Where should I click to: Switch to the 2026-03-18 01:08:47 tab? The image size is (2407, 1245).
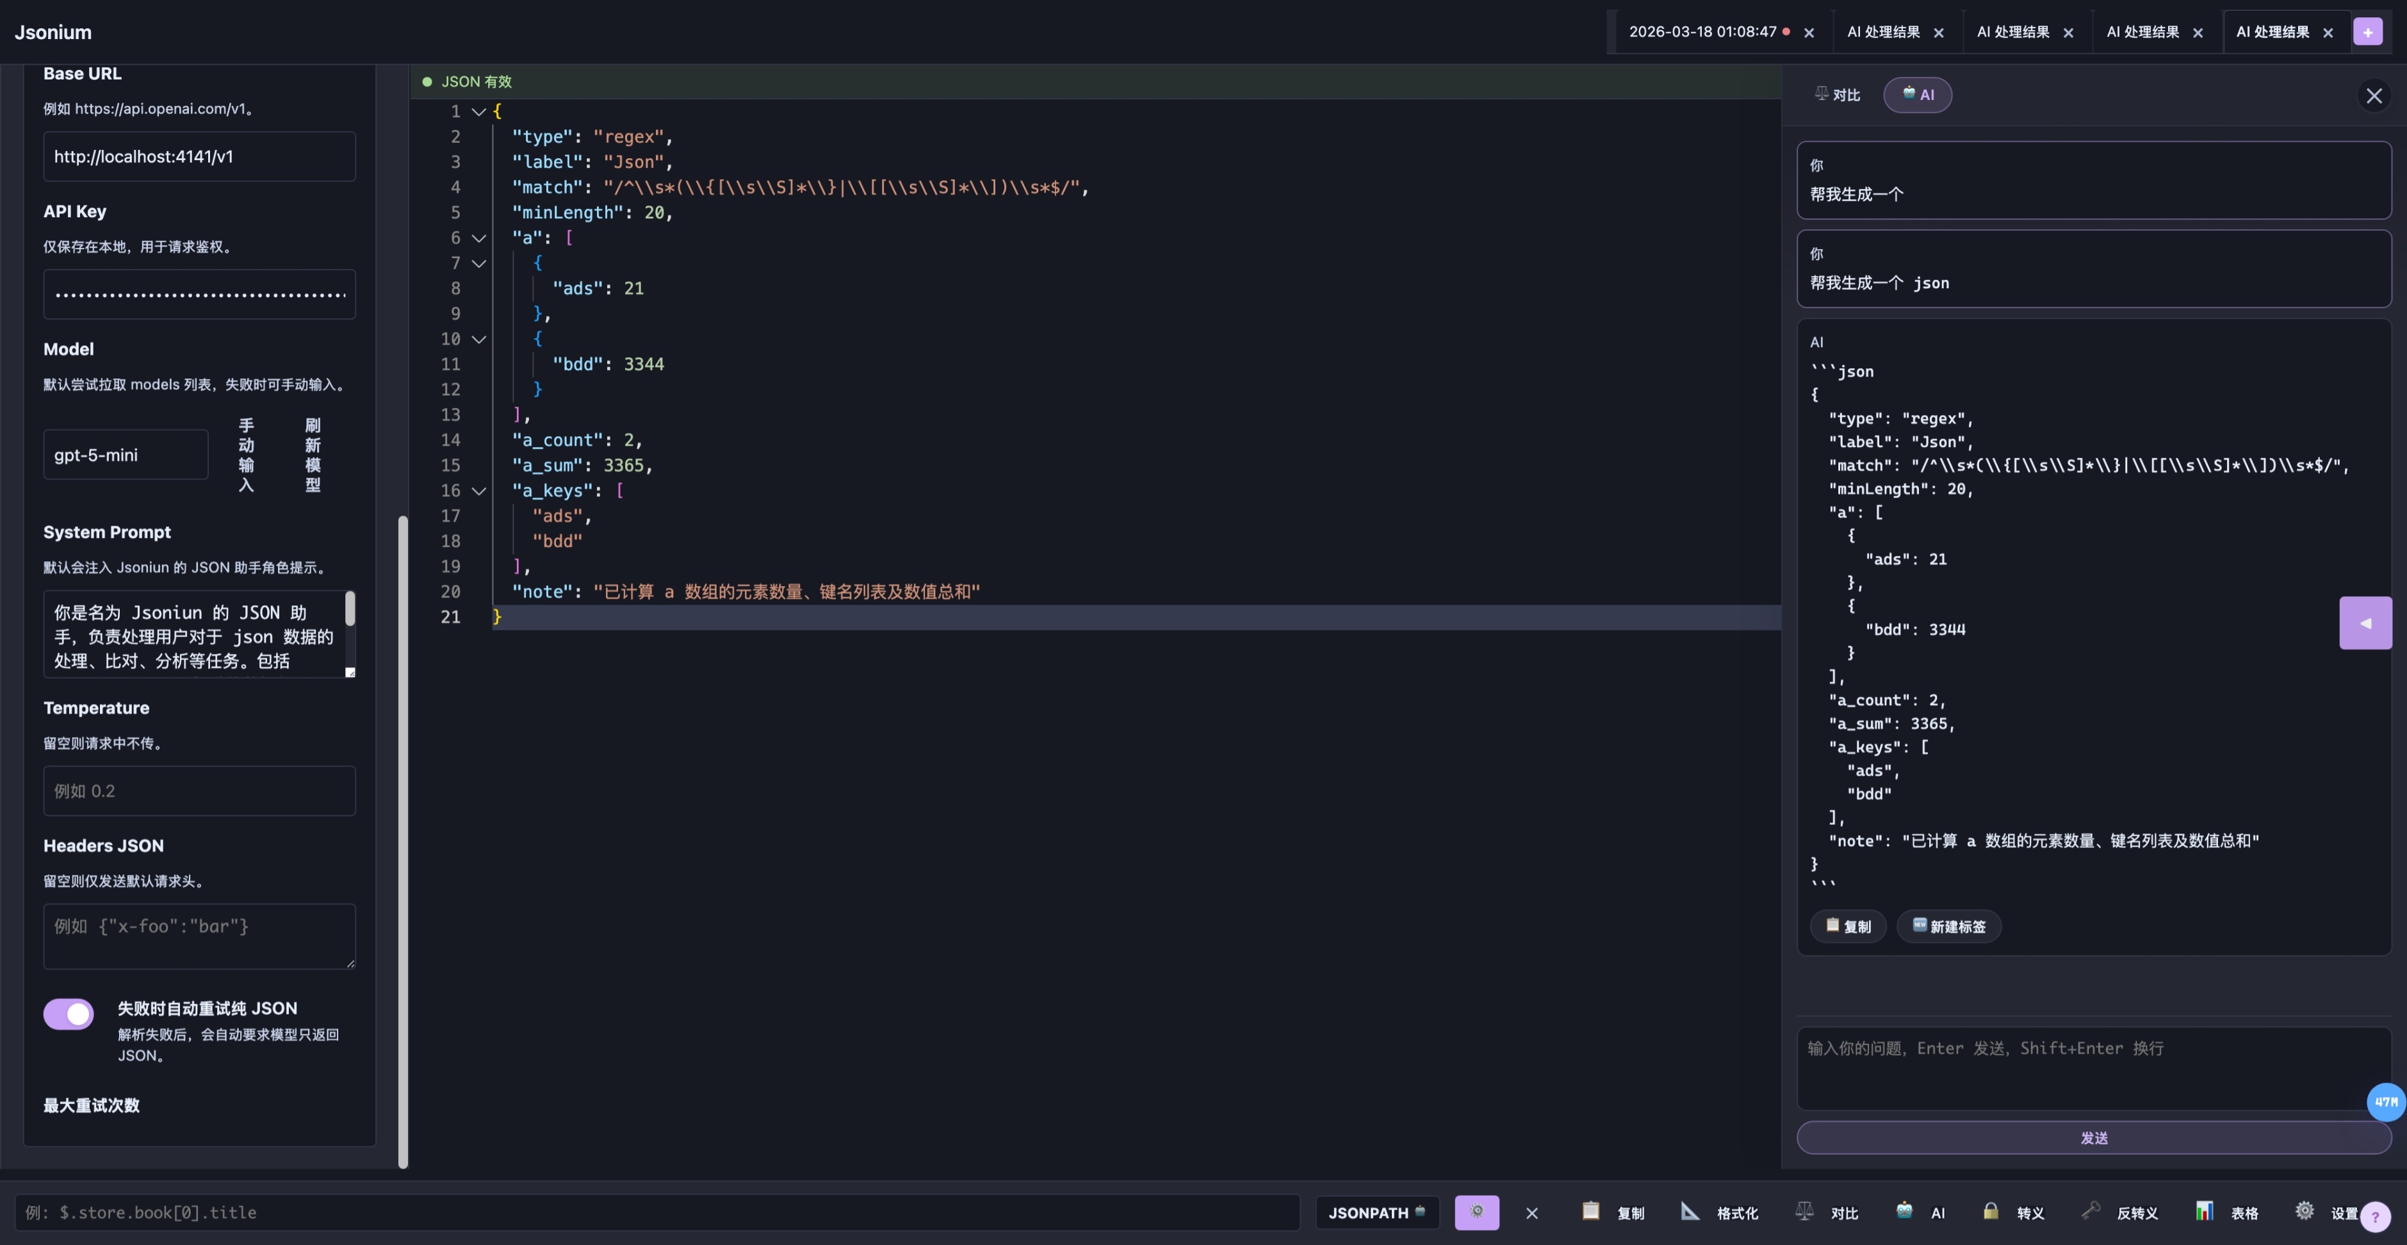[1702, 32]
